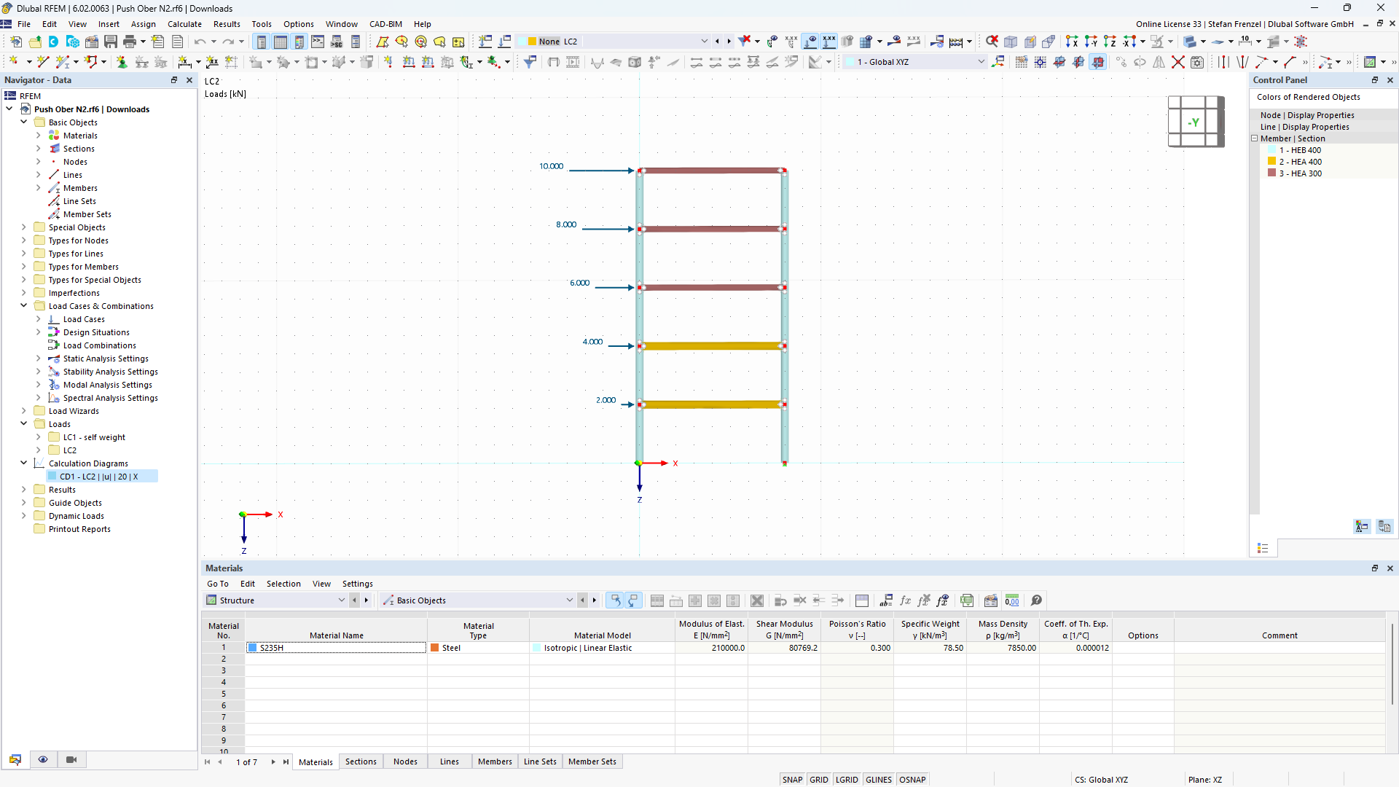1399x787 pixels.
Task: Expand the Materials tree node
Action: pos(39,136)
